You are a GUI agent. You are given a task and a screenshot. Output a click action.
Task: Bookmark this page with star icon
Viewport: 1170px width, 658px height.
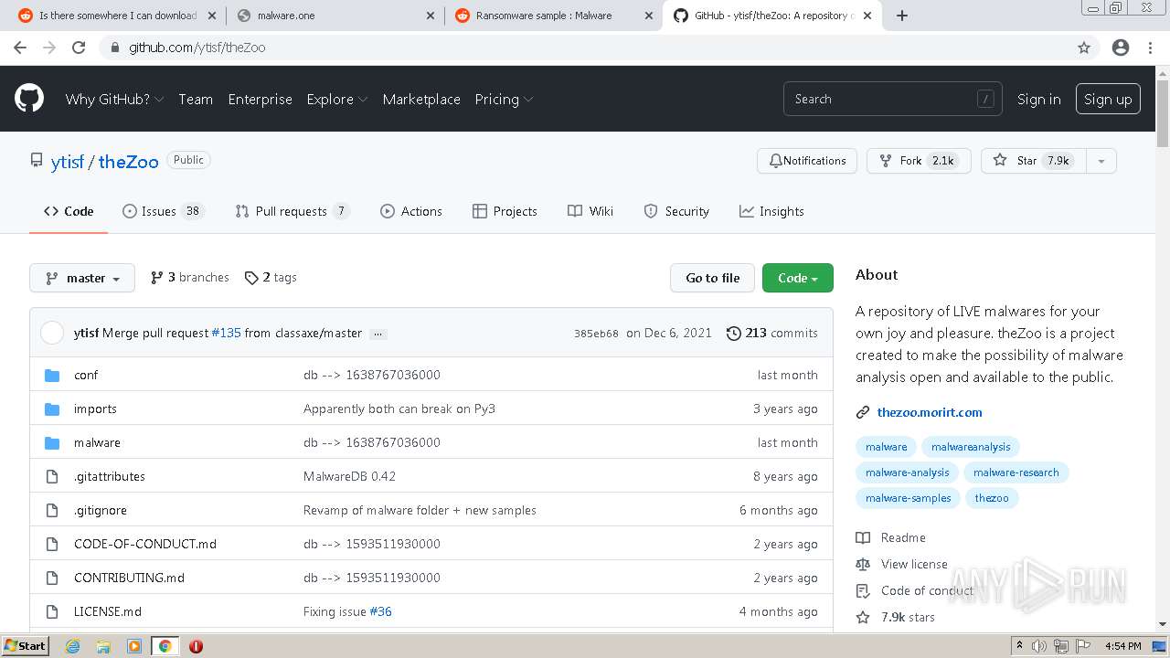[x=1084, y=48]
